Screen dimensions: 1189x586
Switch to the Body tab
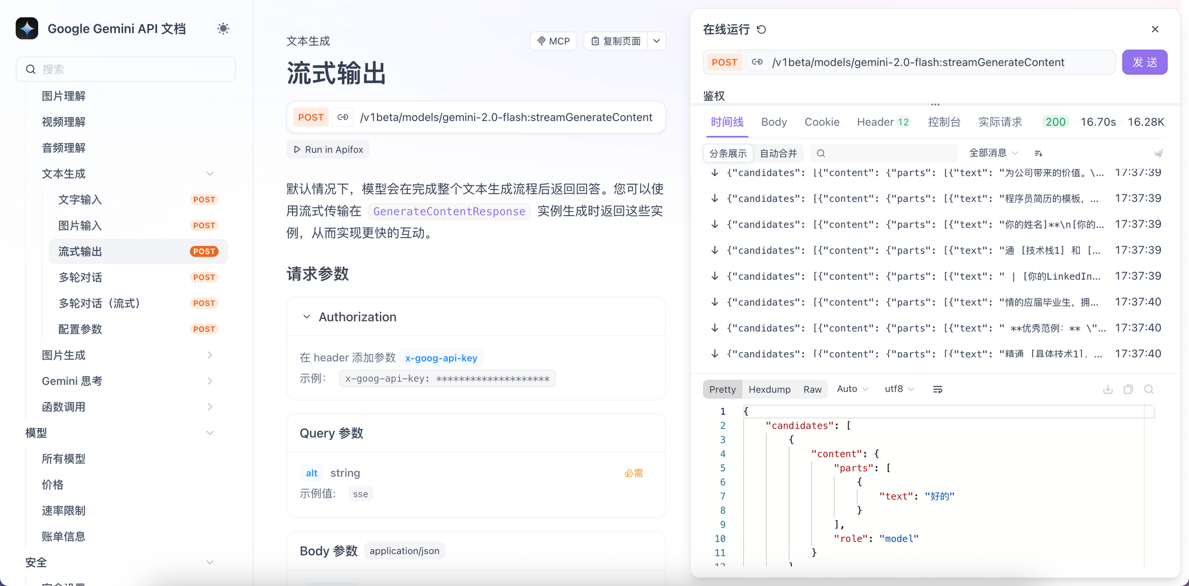[773, 122]
